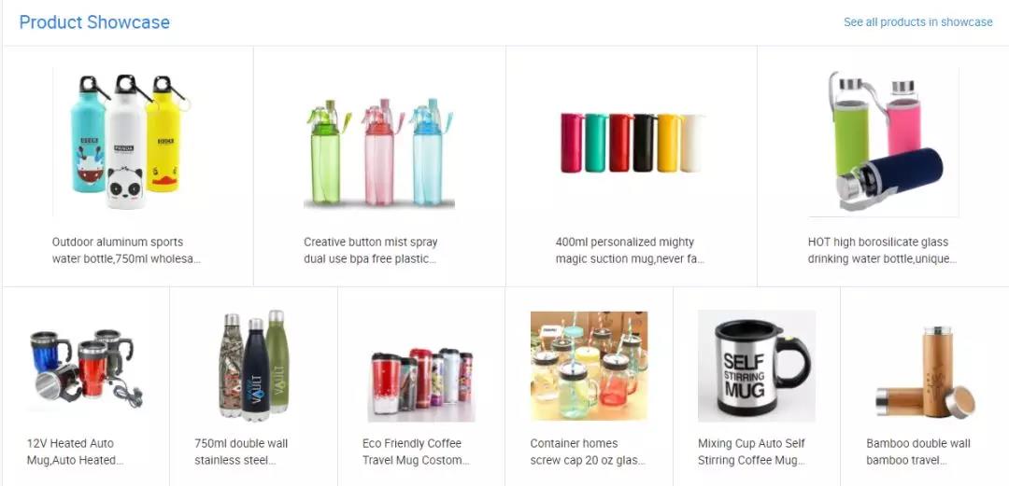Click the 'Product Showcase' heading

point(94,21)
